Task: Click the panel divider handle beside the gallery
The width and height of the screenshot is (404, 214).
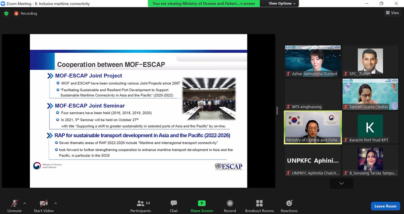Action: tap(277, 111)
